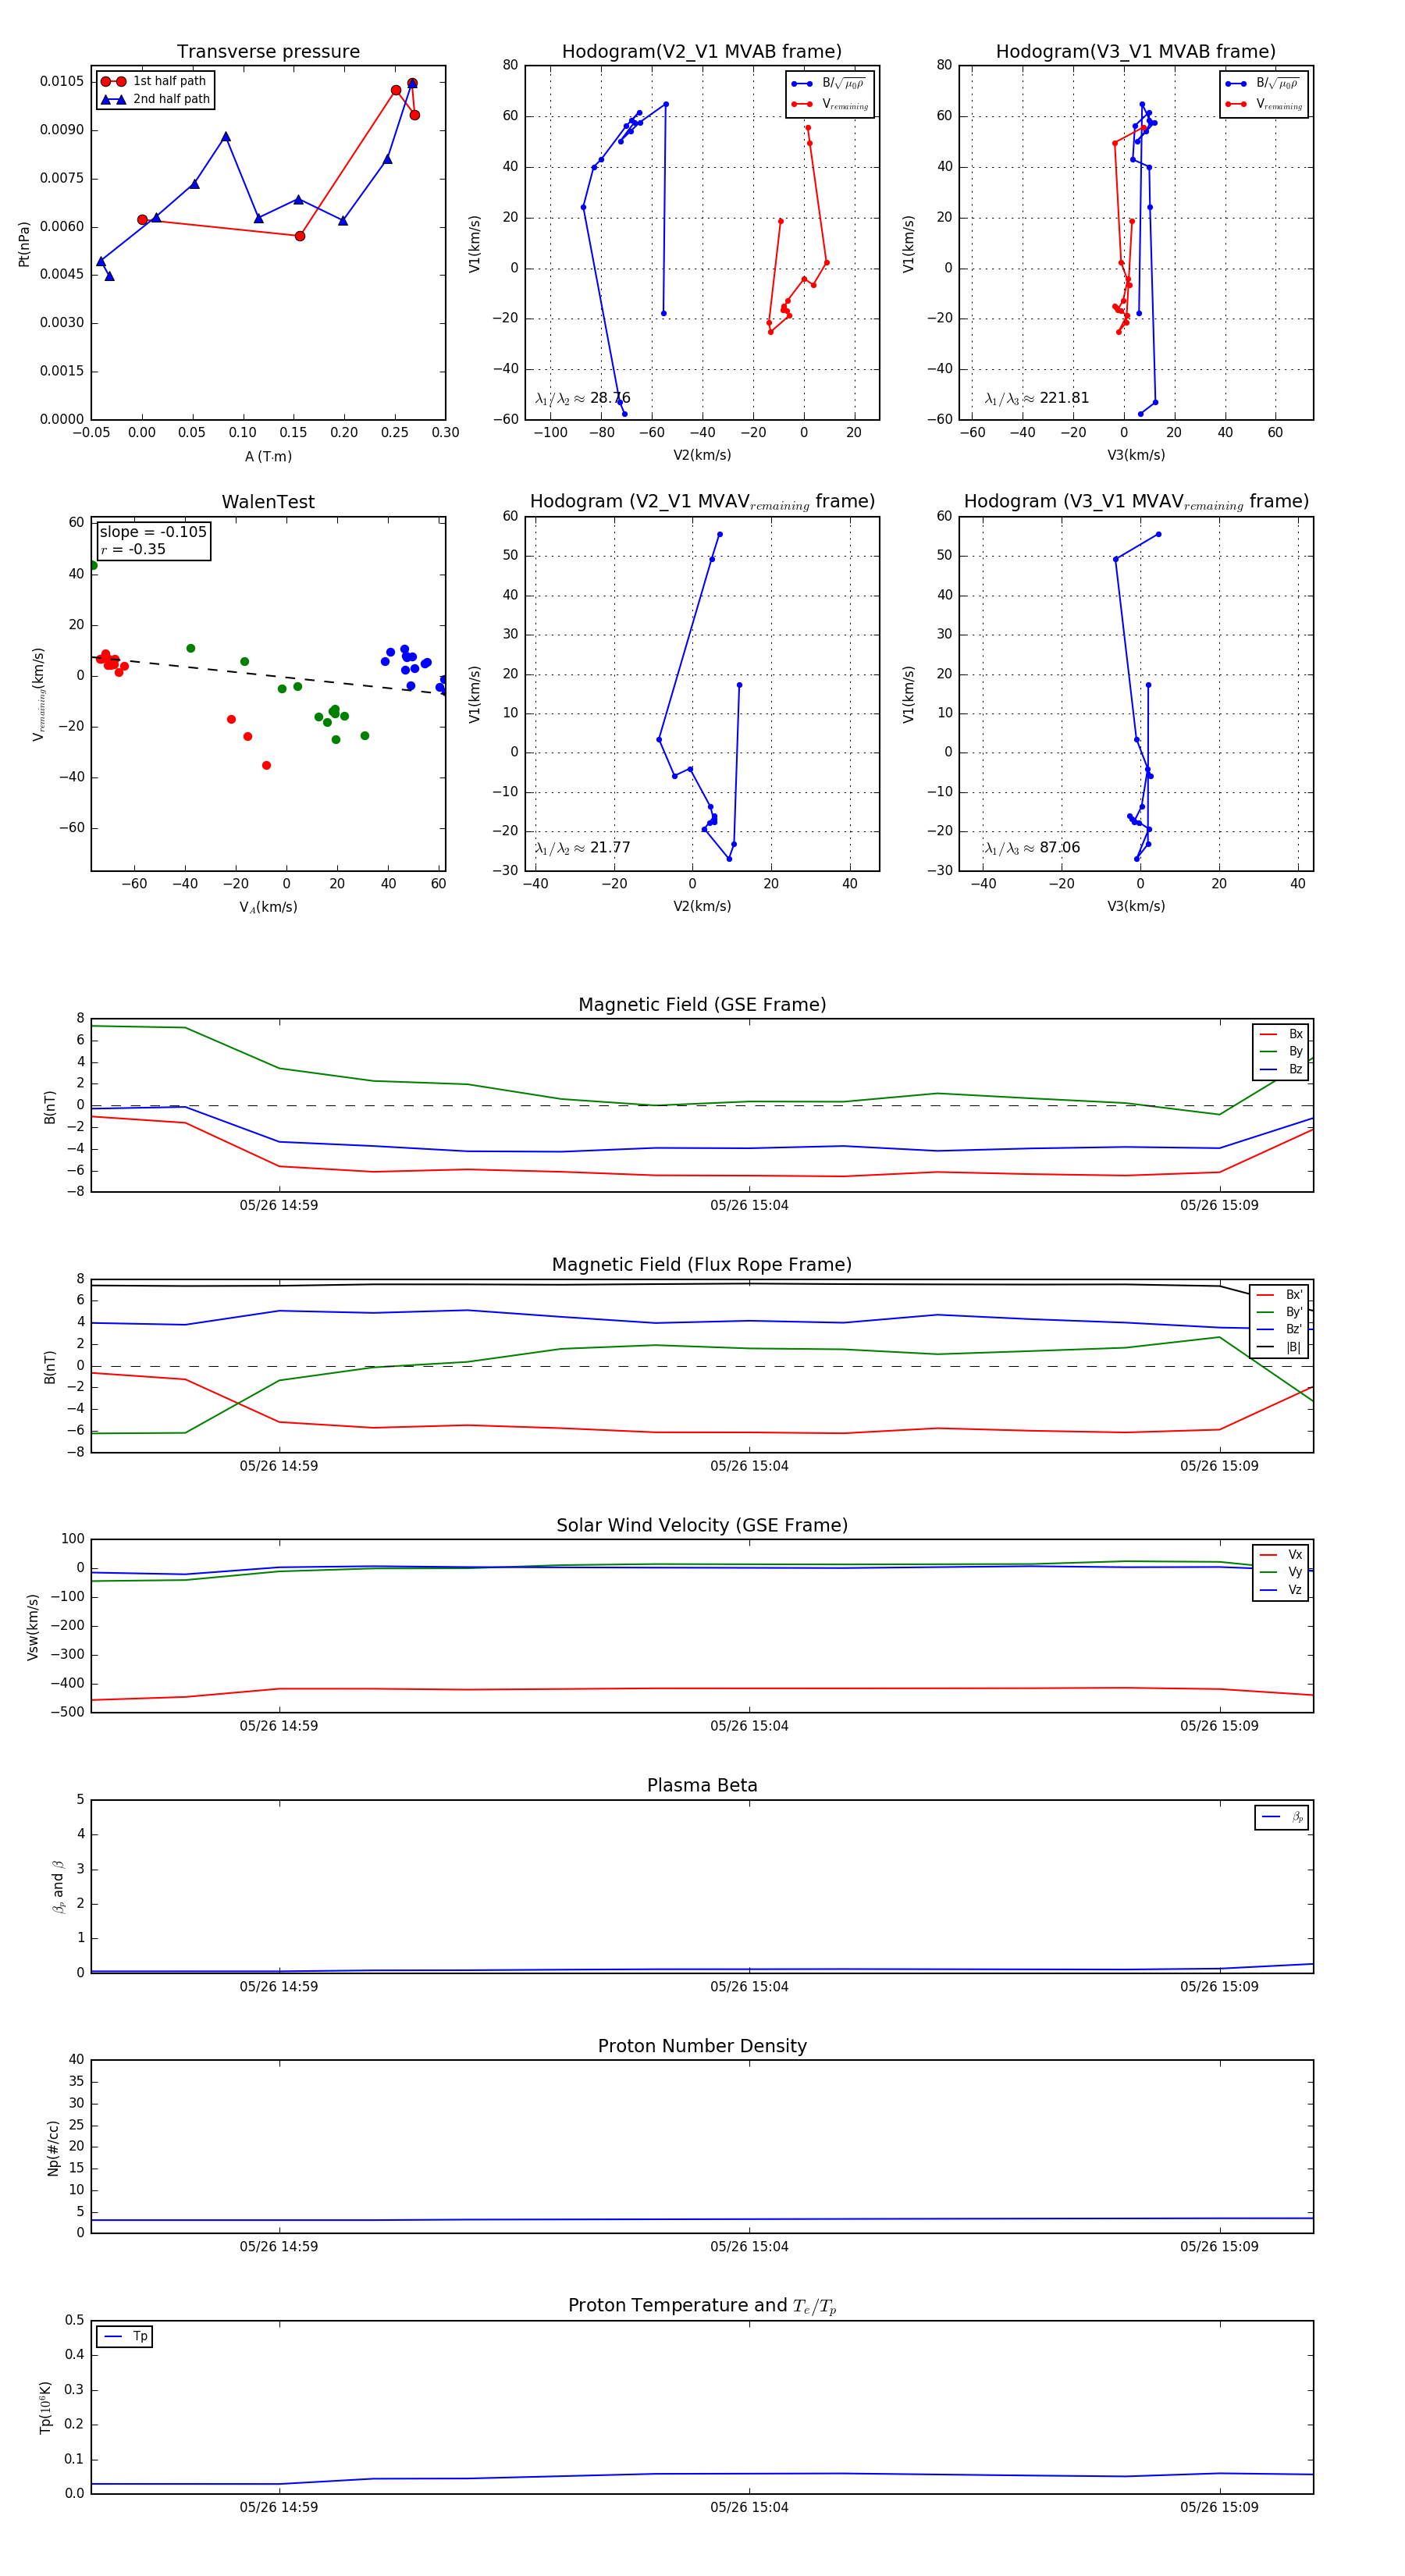The height and width of the screenshot is (2576, 1405).
Task: Click the 'slope = -0.105' annotation
Action: point(153,532)
